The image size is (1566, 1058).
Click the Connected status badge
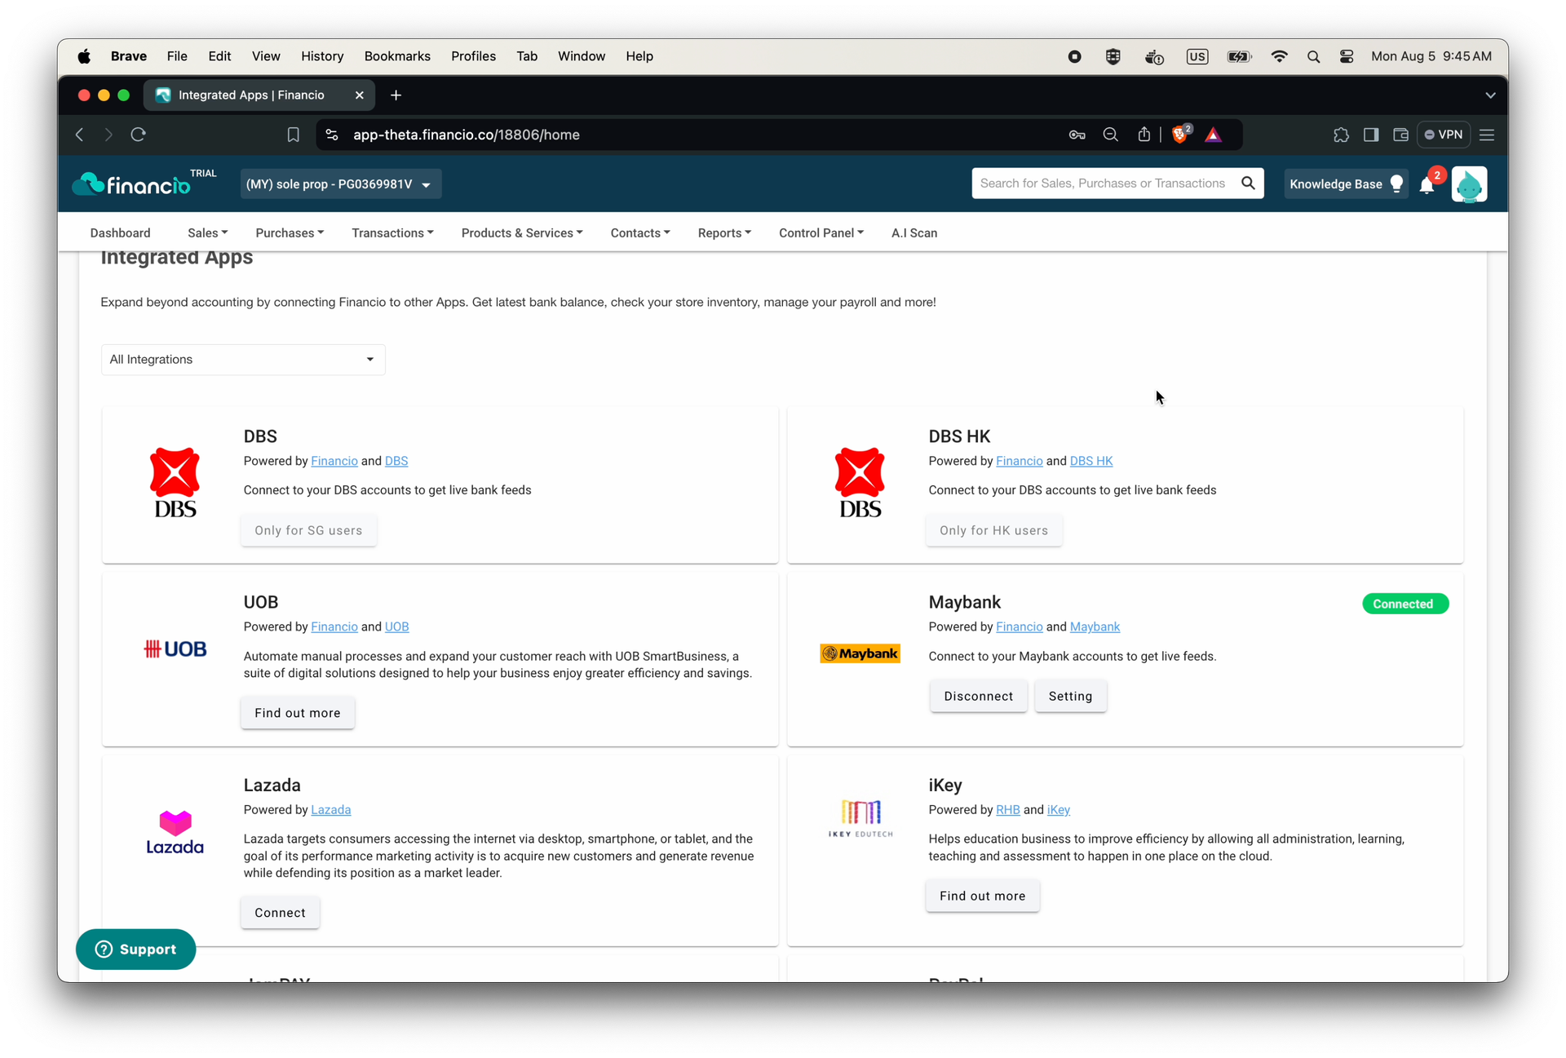1405,604
